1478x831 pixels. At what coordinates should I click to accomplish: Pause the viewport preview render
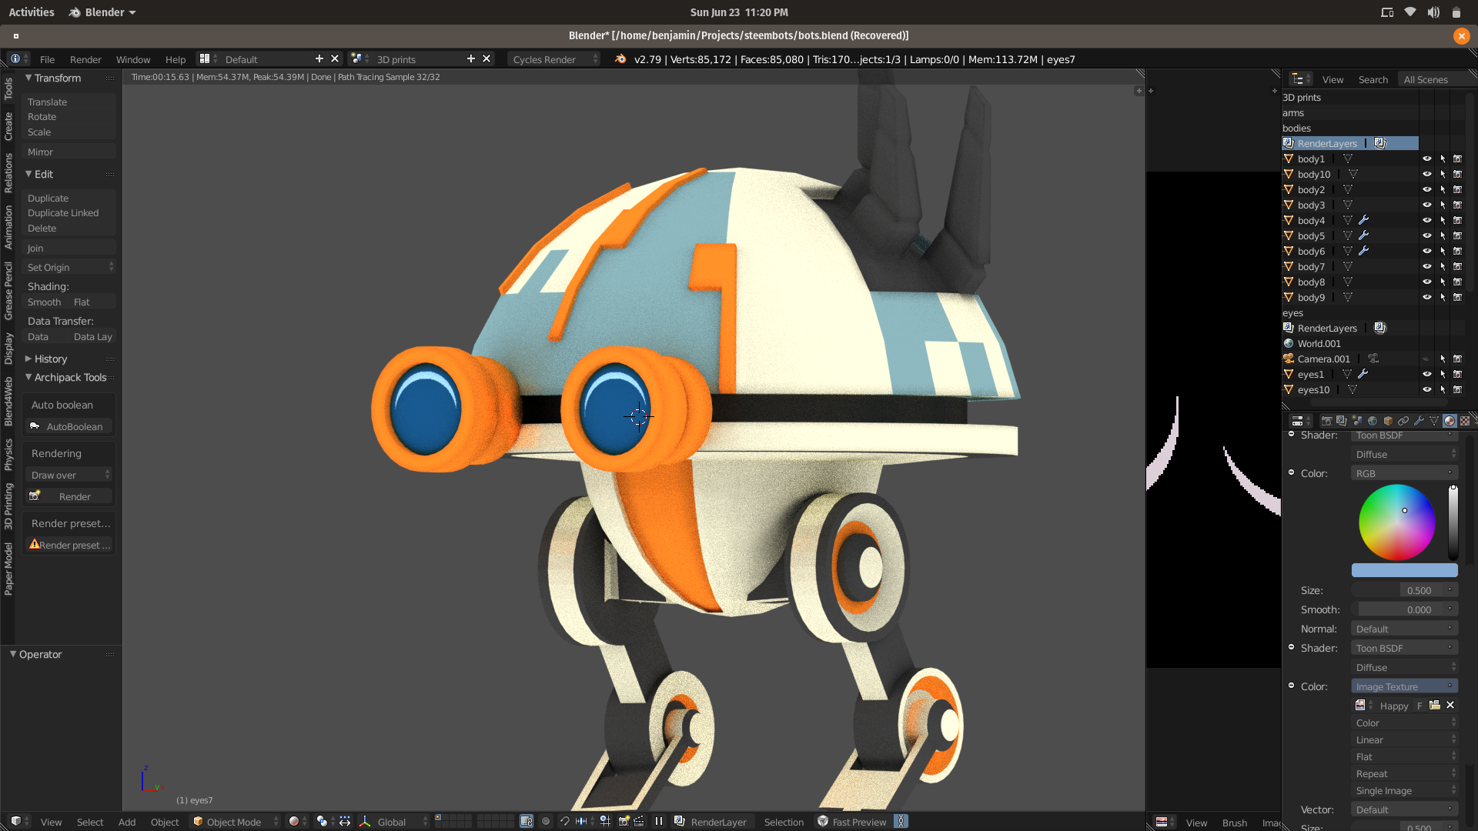point(659,822)
